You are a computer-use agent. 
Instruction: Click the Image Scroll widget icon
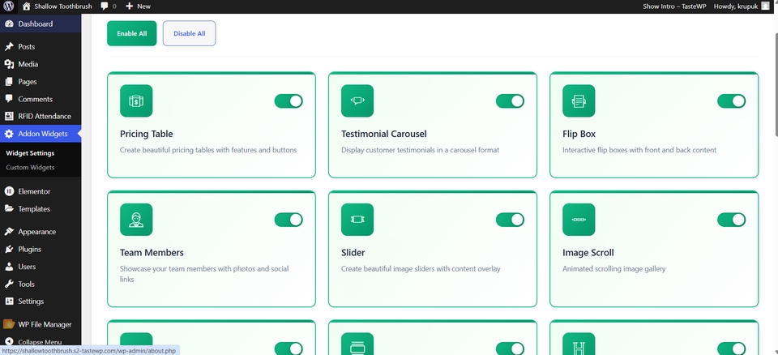579,220
